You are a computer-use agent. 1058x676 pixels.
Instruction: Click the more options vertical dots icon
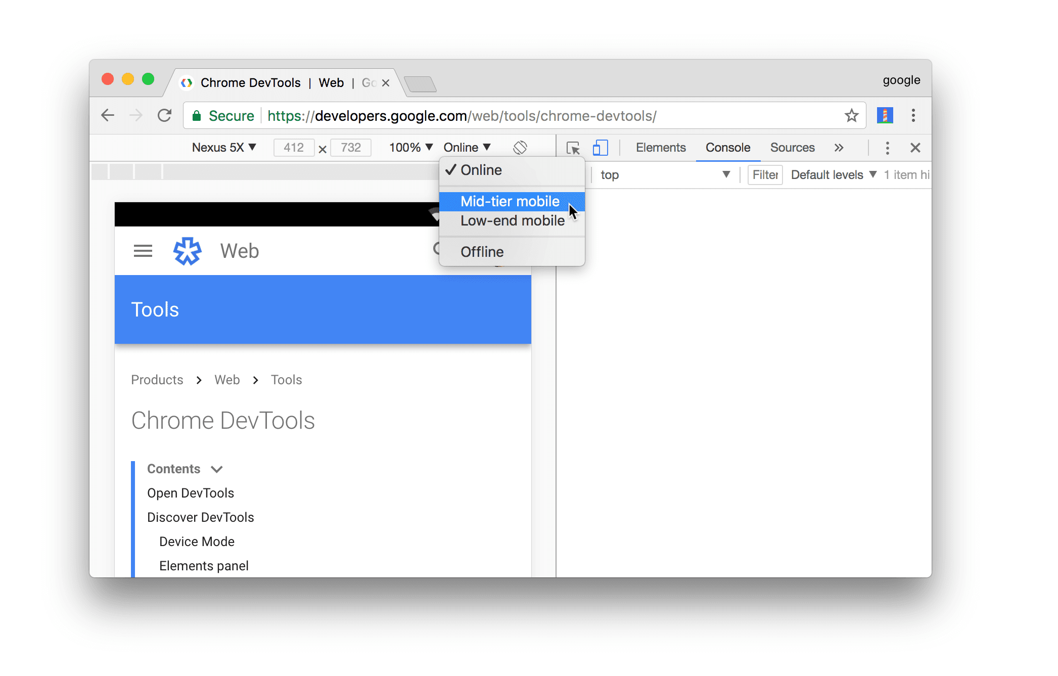(x=888, y=148)
